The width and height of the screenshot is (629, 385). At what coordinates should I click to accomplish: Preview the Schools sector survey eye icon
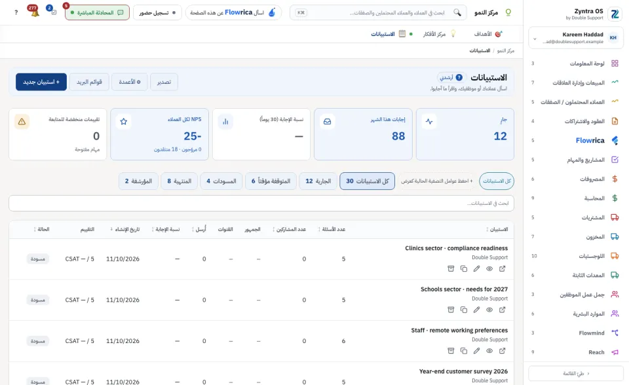click(x=489, y=310)
